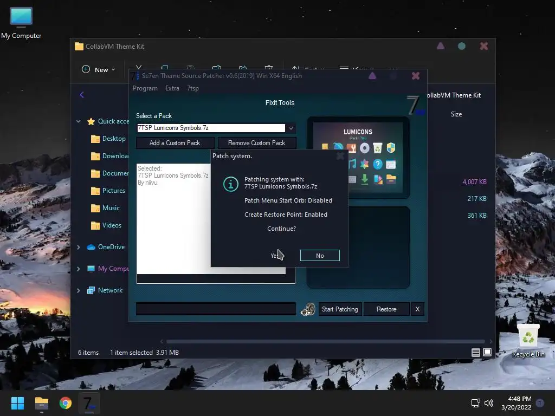
Task: Collapse the Quick access tree node
Action: pos(78,121)
